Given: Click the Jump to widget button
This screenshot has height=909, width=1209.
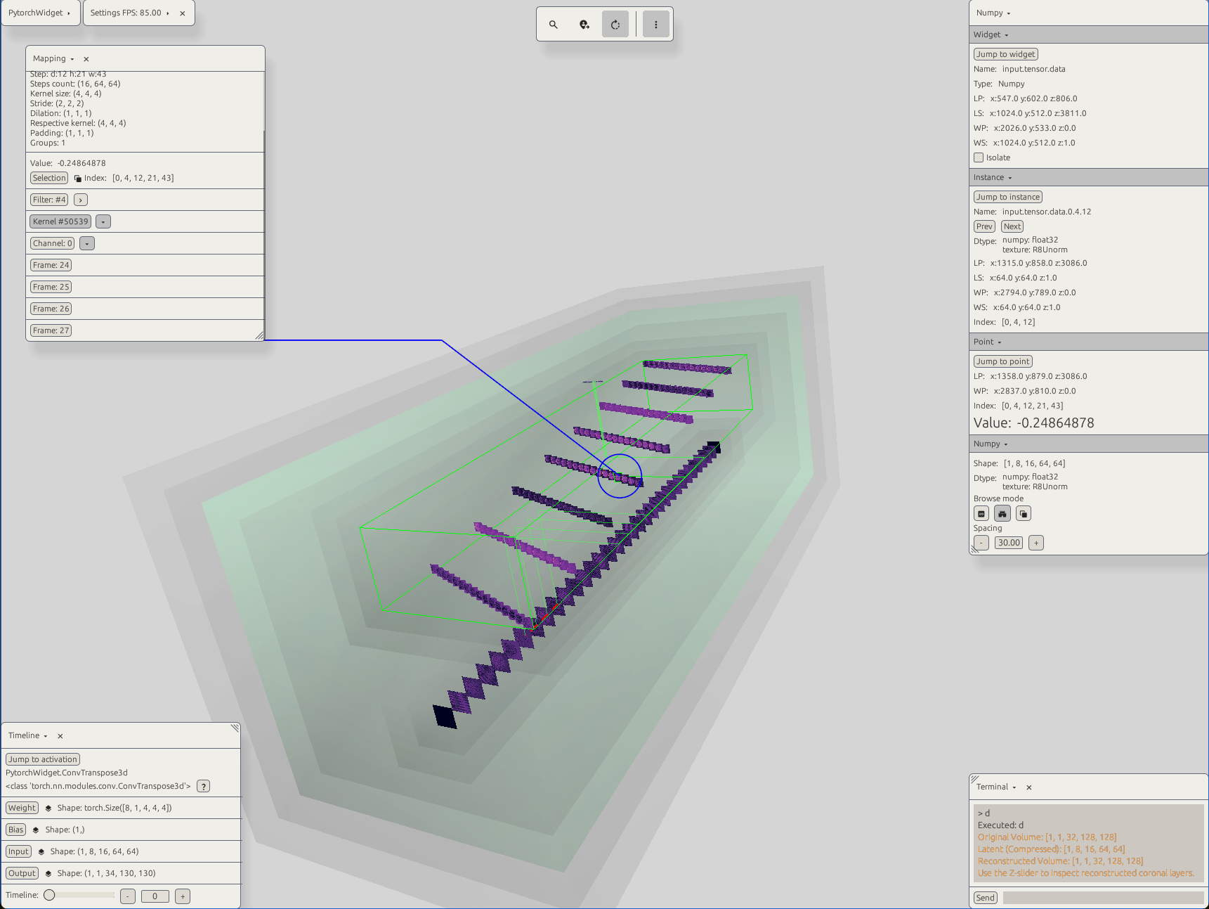Looking at the screenshot, I should [1006, 54].
